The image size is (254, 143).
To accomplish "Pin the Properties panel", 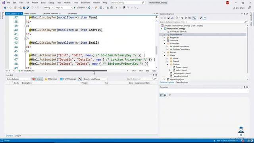I will pos(244,87).
